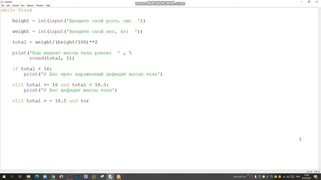Open the volume control in the tray
The height and width of the screenshot is (180, 321).
coord(287,176)
